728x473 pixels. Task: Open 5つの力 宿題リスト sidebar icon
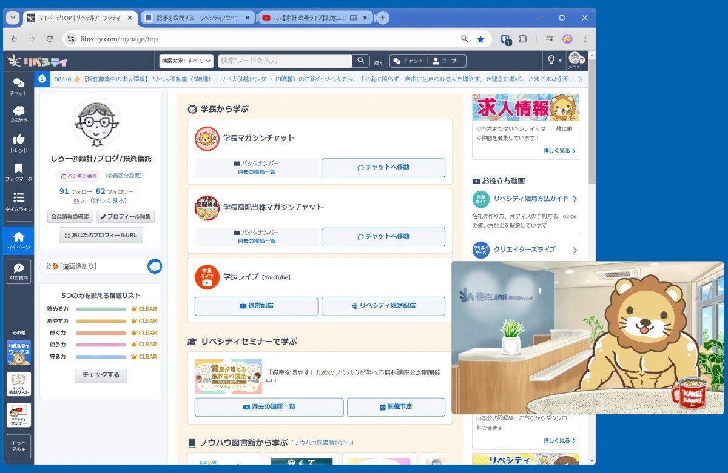coord(18,384)
